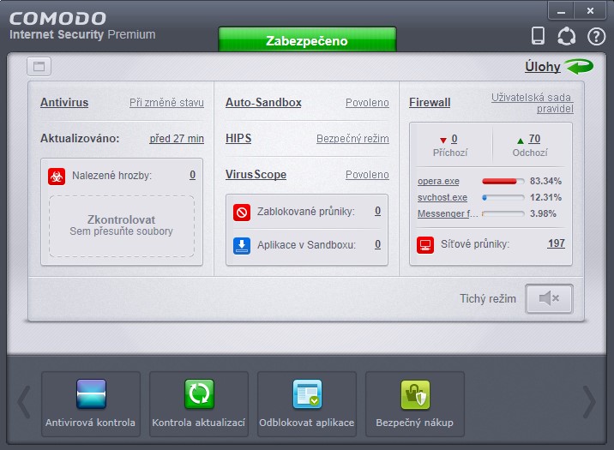Viewport: 614px width, 450px height.
Task: Click the opera.exe traffic bar
Action: tap(503, 181)
